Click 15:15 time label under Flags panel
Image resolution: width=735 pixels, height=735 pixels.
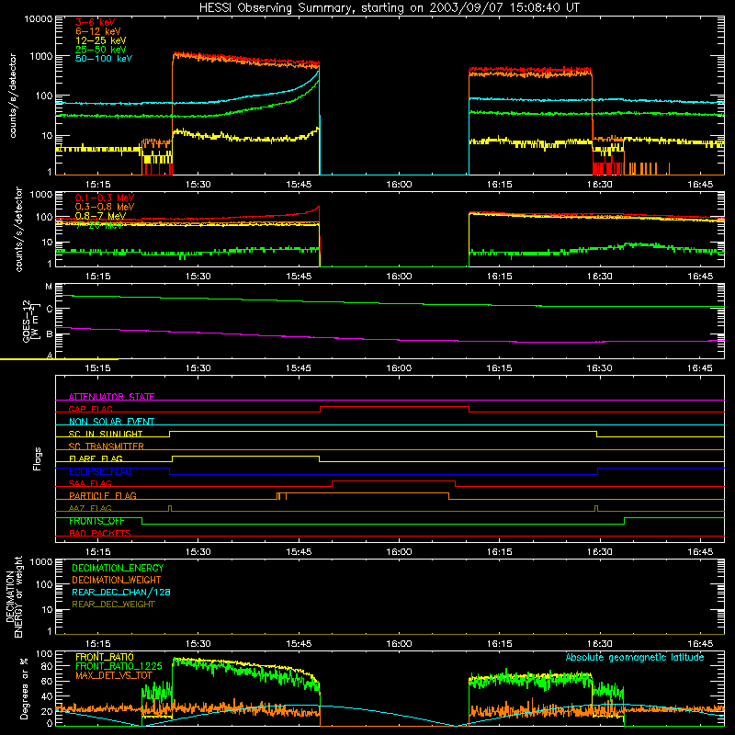point(97,552)
